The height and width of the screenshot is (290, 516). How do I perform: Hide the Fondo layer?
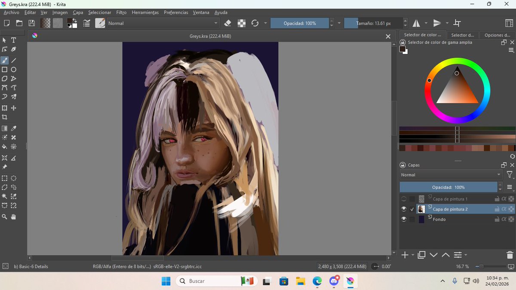click(x=404, y=219)
